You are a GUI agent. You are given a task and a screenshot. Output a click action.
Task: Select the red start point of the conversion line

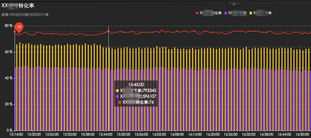(x=15, y=32)
